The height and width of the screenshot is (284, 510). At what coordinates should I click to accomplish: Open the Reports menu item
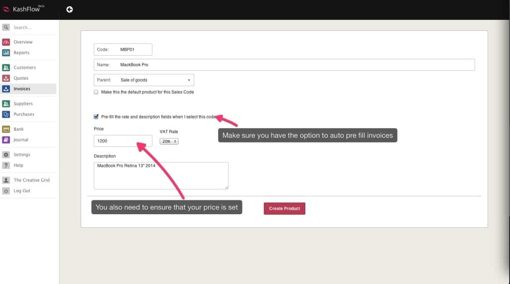click(21, 53)
